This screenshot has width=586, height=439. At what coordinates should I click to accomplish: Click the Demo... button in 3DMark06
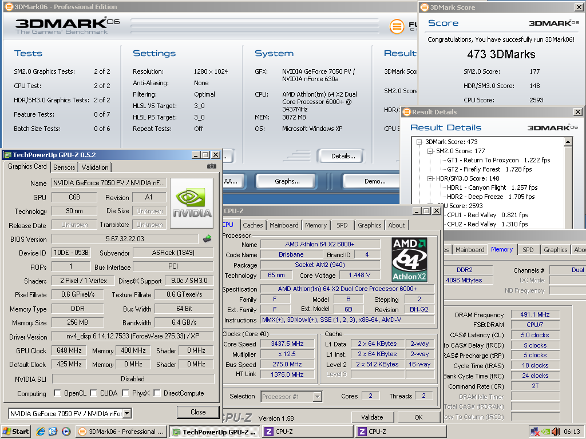pos(372,181)
